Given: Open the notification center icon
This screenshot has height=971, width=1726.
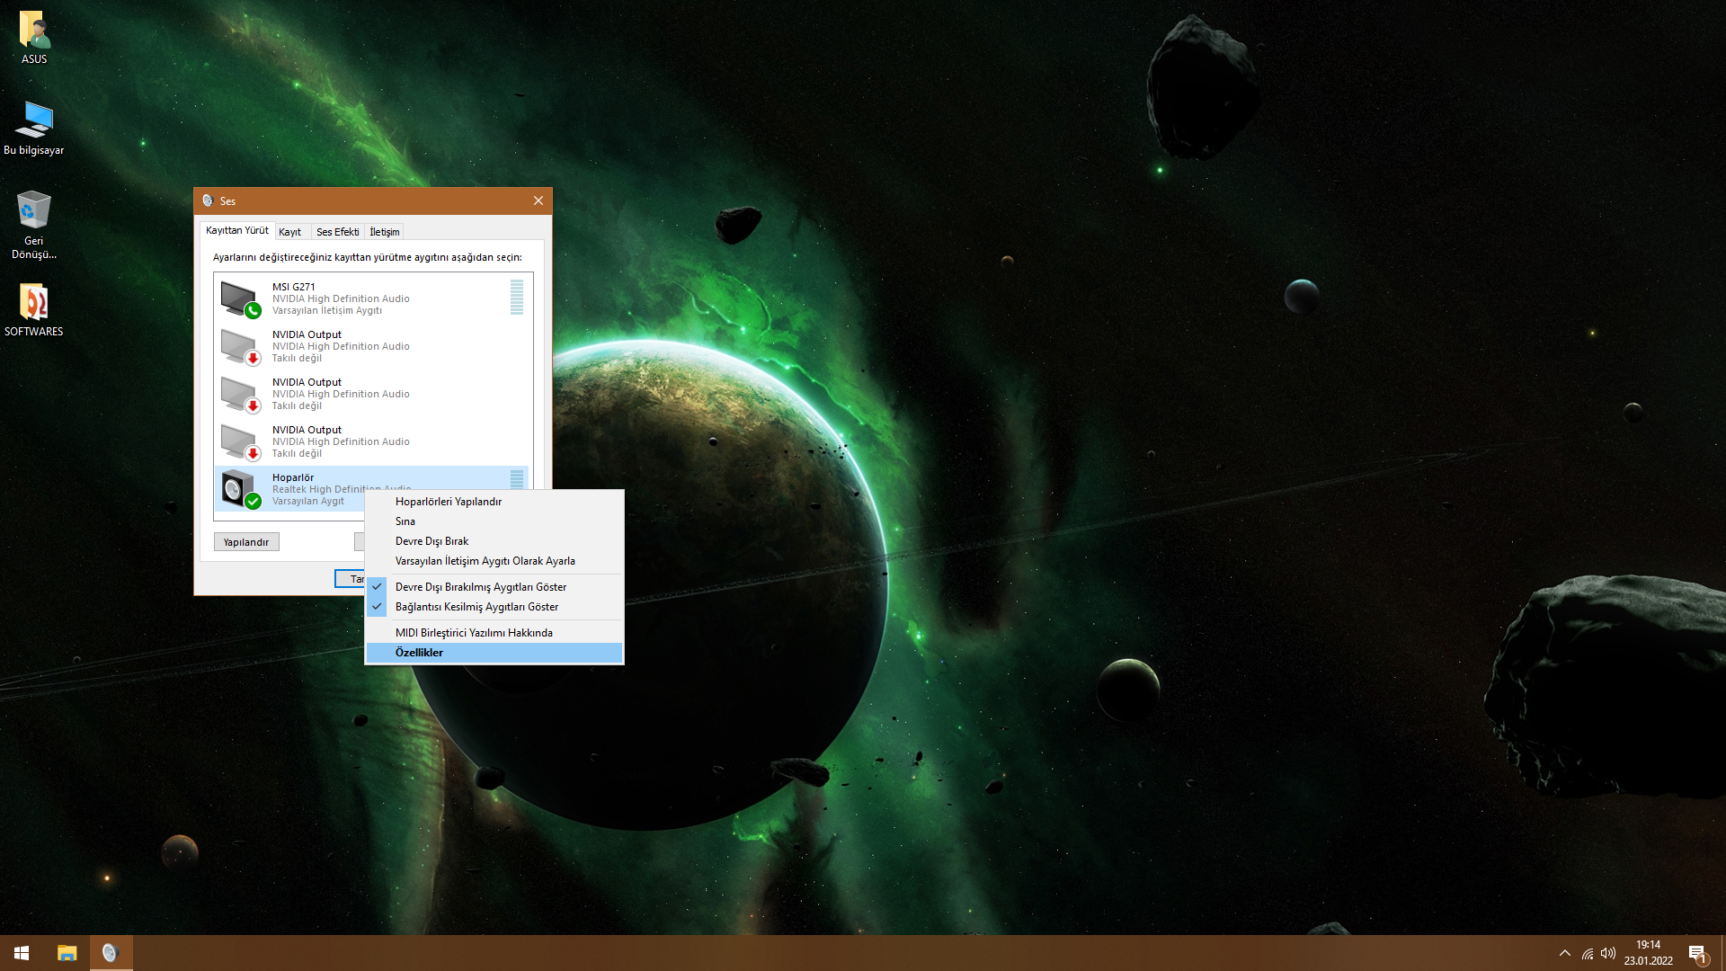Looking at the screenshot, I should tap(1697, 953).
